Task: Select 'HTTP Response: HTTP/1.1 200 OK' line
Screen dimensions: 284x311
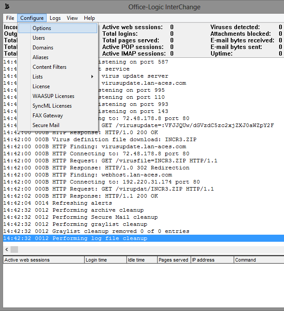Action: point(143,196)
